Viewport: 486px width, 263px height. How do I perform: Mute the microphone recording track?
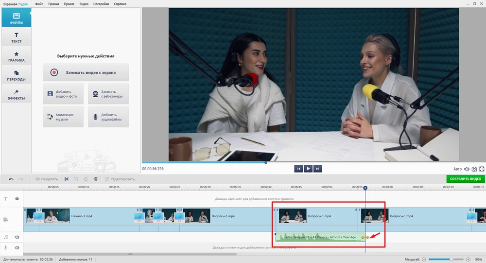click(17, 247)
